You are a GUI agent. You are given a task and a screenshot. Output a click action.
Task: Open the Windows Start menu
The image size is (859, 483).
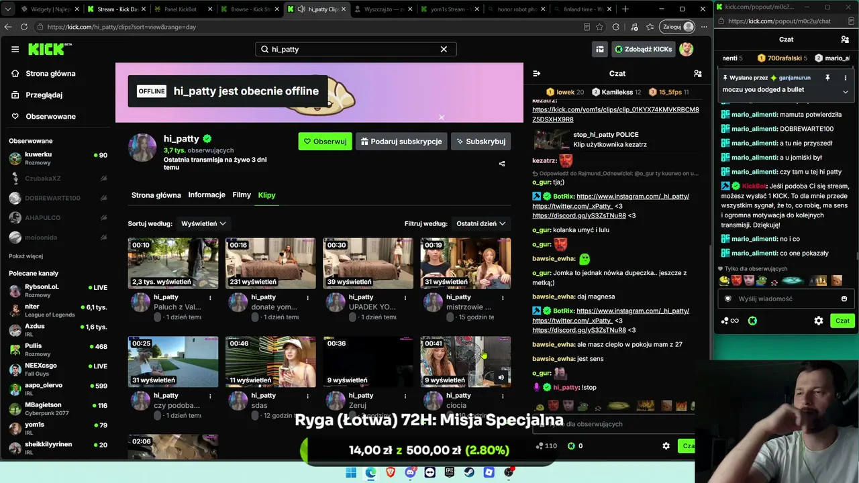pos(351,472)
